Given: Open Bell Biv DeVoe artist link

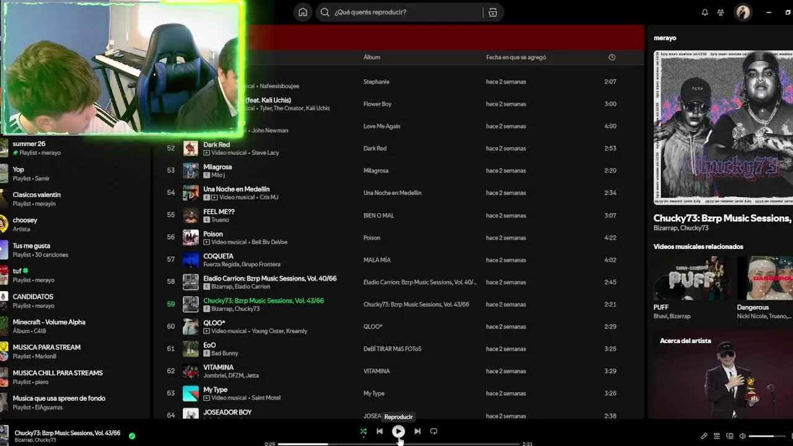Looking at the screenshot, I should click(269, 242).
